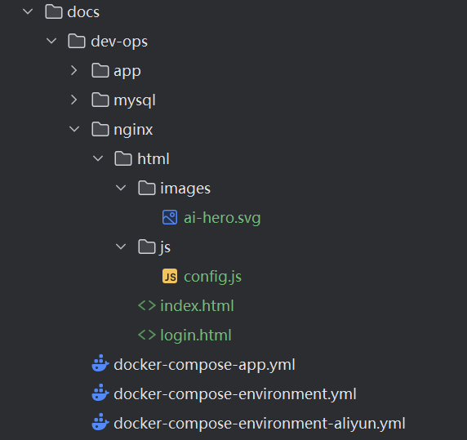Collapse the images folder chevron
This screenshot has width=467, height=440.
(121, 188)
